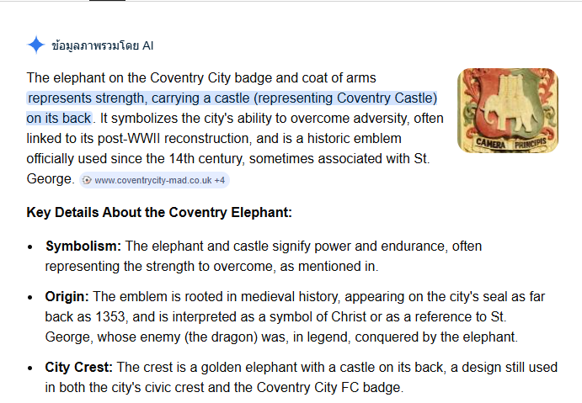Click the 'on its back' highlighted phrase
Image resolution: width=582 pixels, height=403 pixels.
point(59,118)
